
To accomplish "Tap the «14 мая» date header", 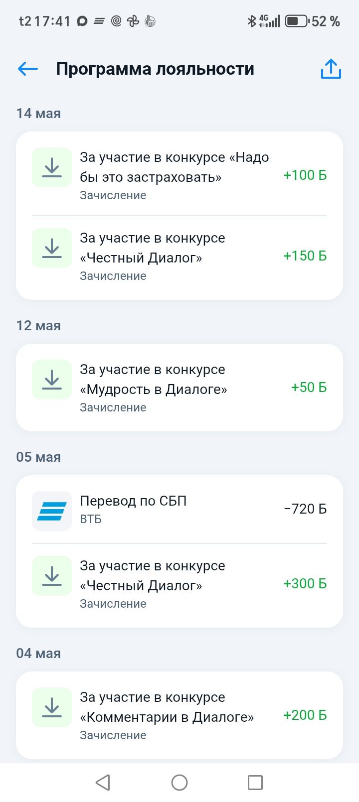I will [38, 114].
